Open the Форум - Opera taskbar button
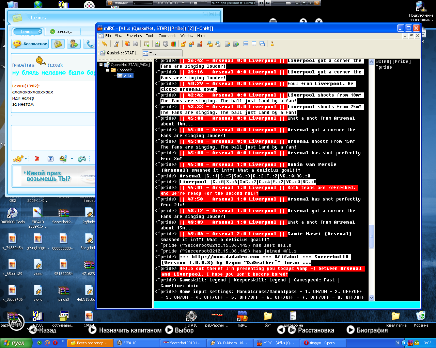The image size is (436, 348). pos(324,343)
